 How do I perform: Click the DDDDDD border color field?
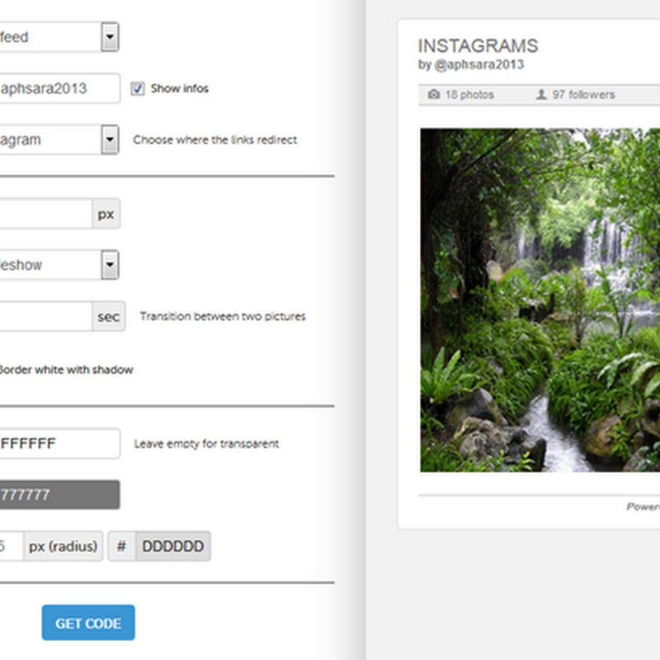point(173,546)
